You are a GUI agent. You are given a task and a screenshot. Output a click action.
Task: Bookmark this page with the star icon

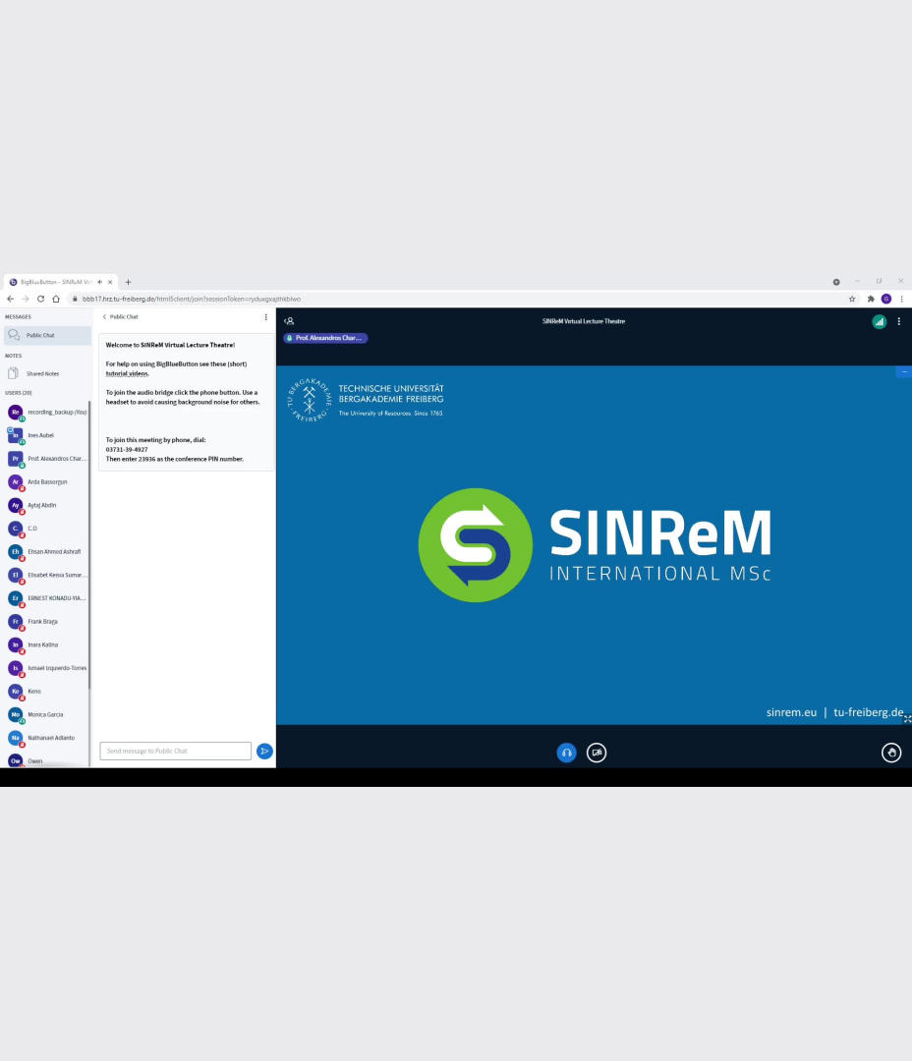[x=852, y=299]
